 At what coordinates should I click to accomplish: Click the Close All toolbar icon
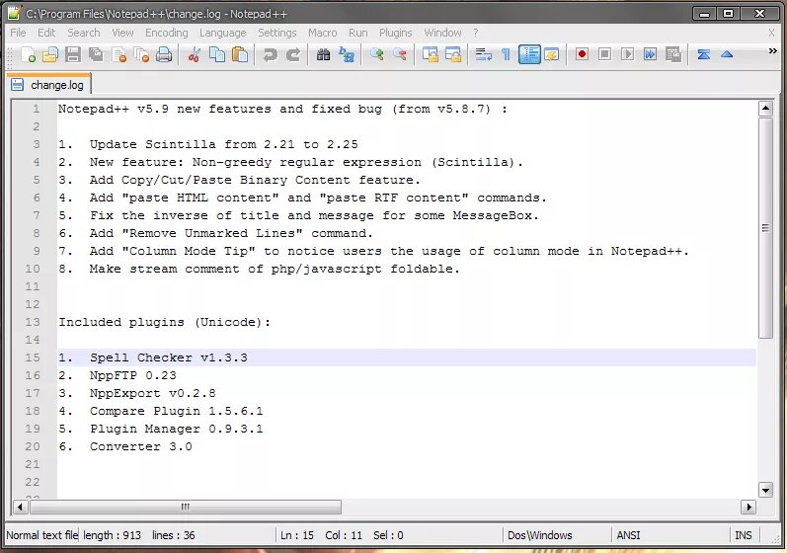(x=141, y=54)
